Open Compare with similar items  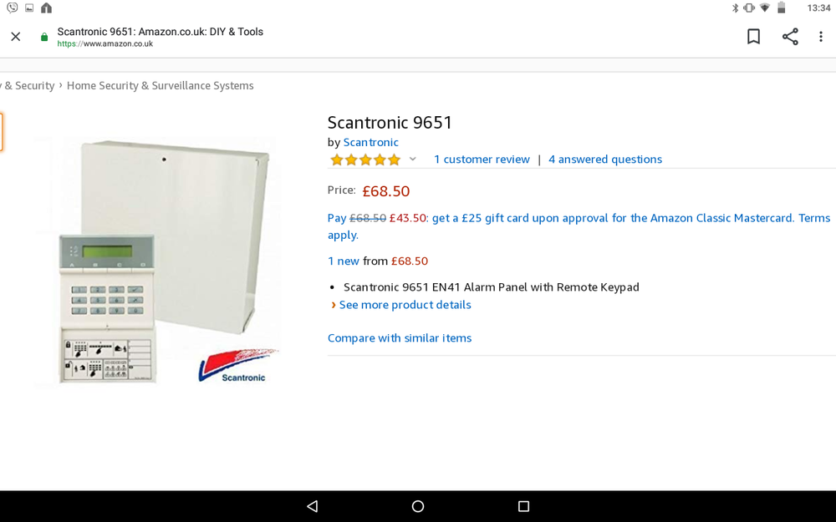click(400, 338)
